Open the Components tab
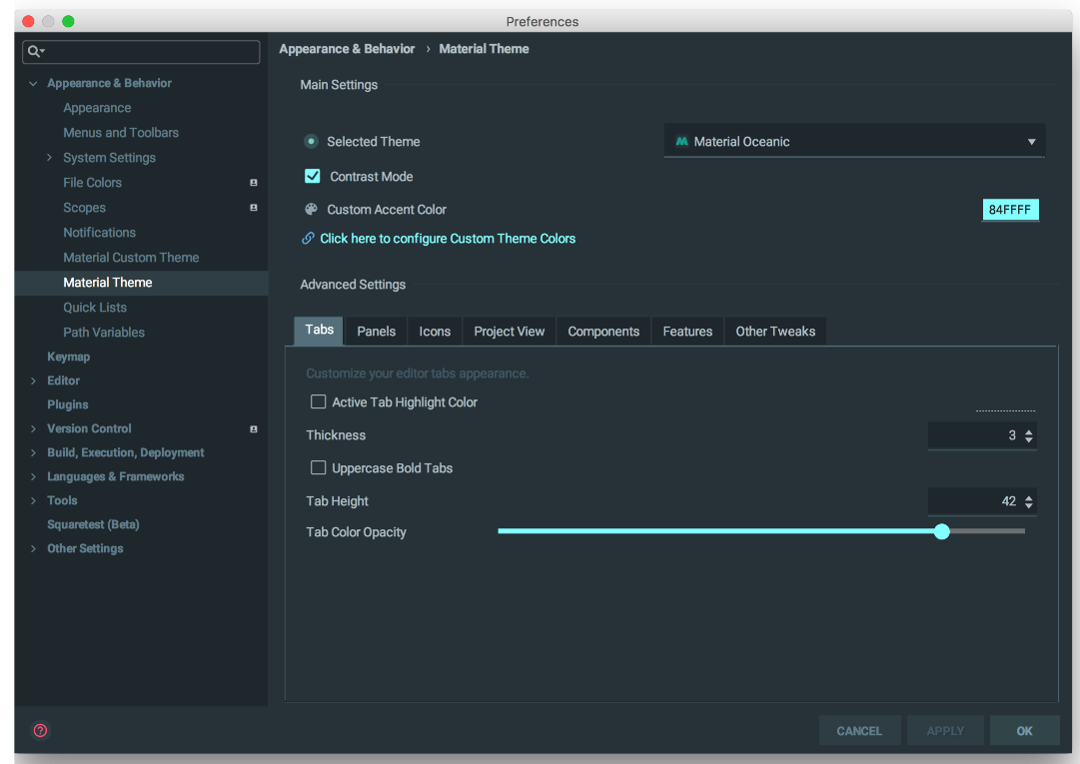 pyautogui.click(x=603, y=332)
